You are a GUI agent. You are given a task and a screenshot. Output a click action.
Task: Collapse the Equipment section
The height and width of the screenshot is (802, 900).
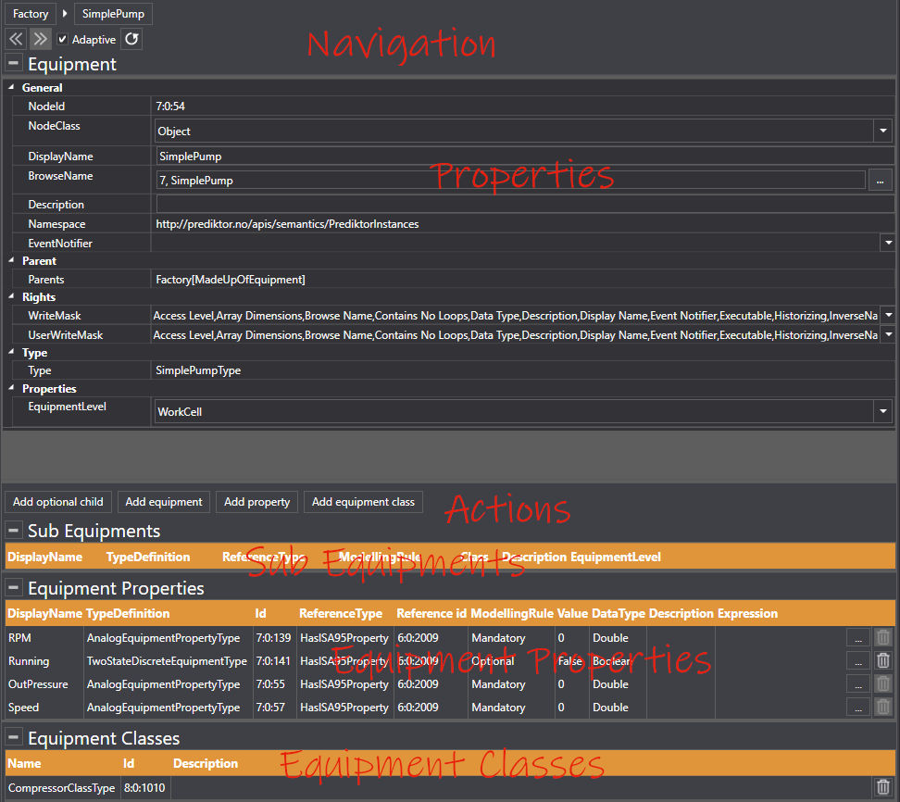[14, 64]
